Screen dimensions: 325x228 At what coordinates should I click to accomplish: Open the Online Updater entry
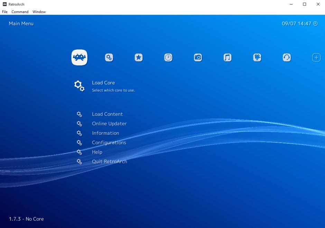[x=109, y=124]
